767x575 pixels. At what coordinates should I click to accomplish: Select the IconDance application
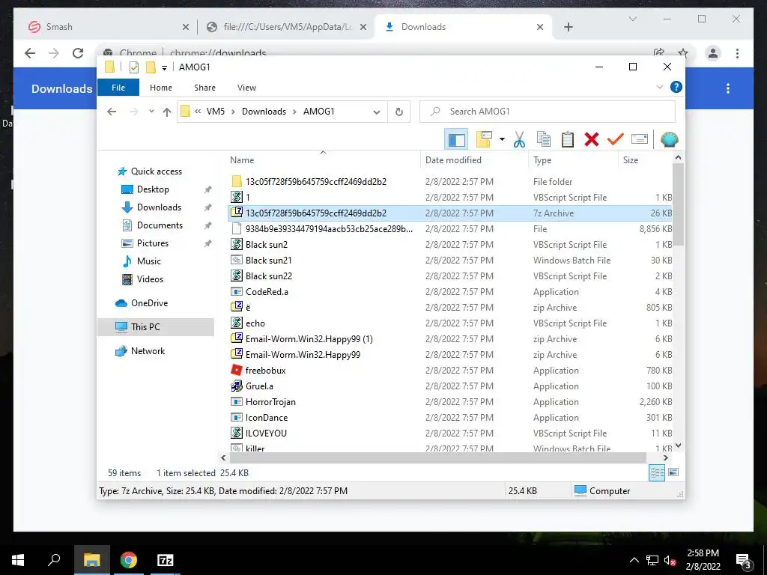tap(267, 418)
